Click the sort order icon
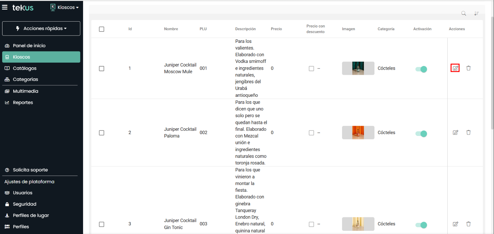This screenshot has width=494, height=234. pyautogui.click(x=476, y=13)
